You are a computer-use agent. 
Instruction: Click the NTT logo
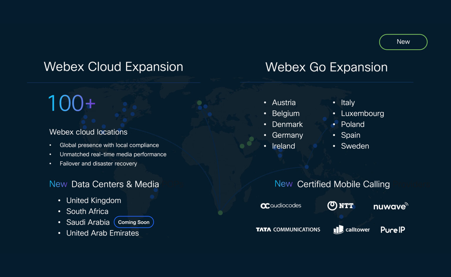click(340, 206)
